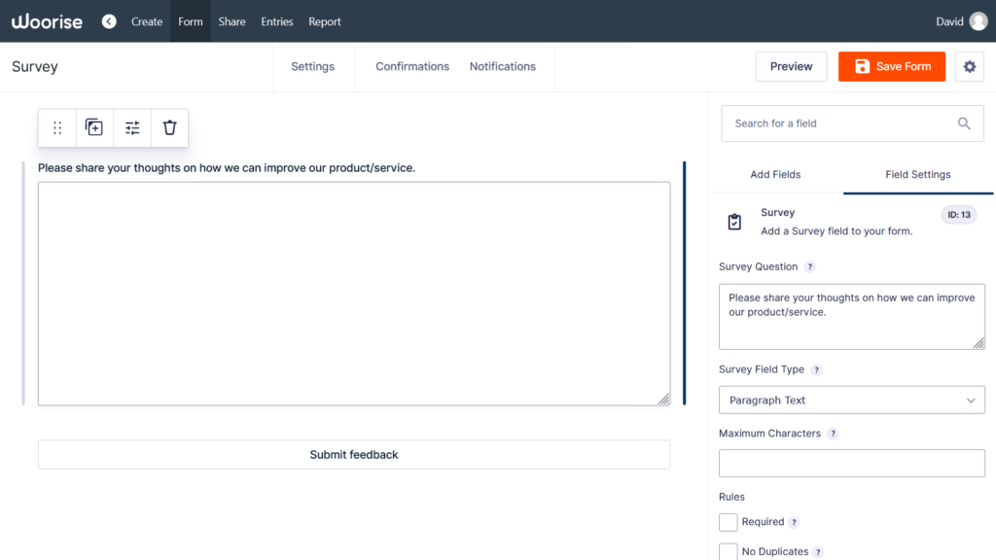Enable the Required checkbox
The image size is (996, 560).
728,522
